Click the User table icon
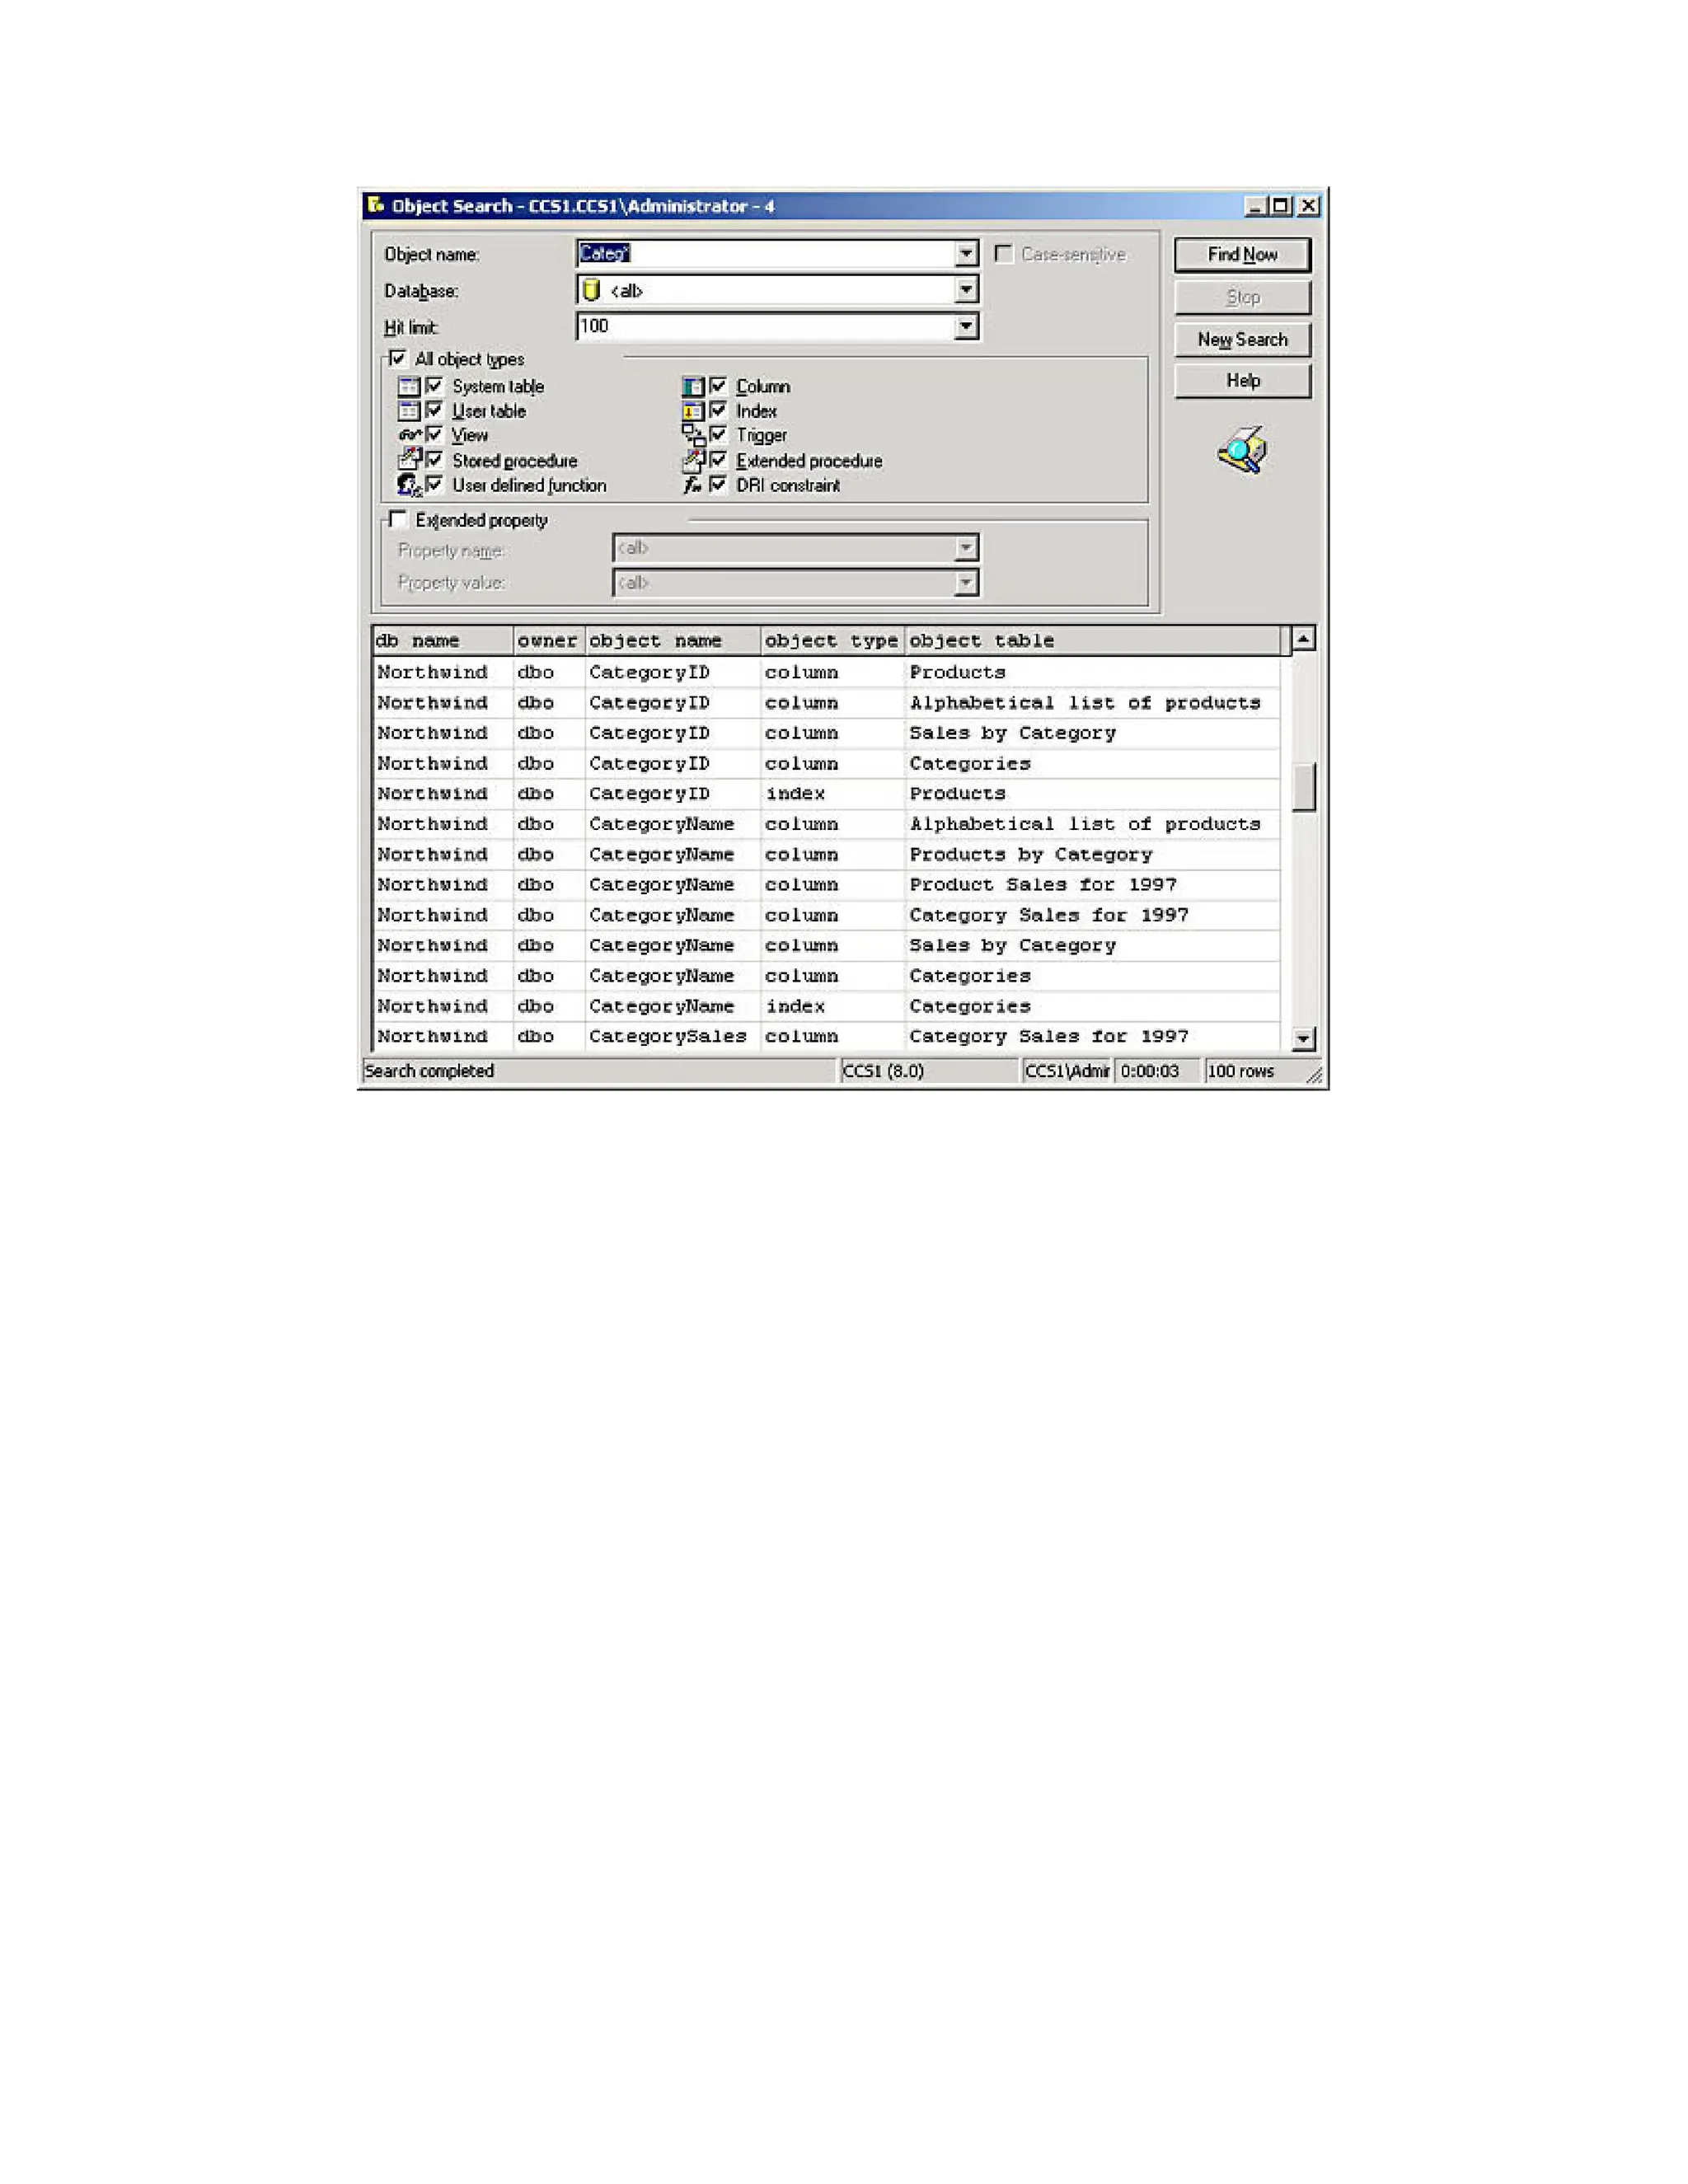 [x=409, y=411]
